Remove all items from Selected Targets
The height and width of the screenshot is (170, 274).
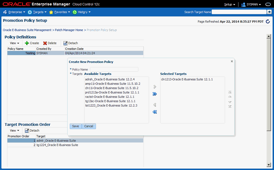pyautogui.click(x=155, y=112)
